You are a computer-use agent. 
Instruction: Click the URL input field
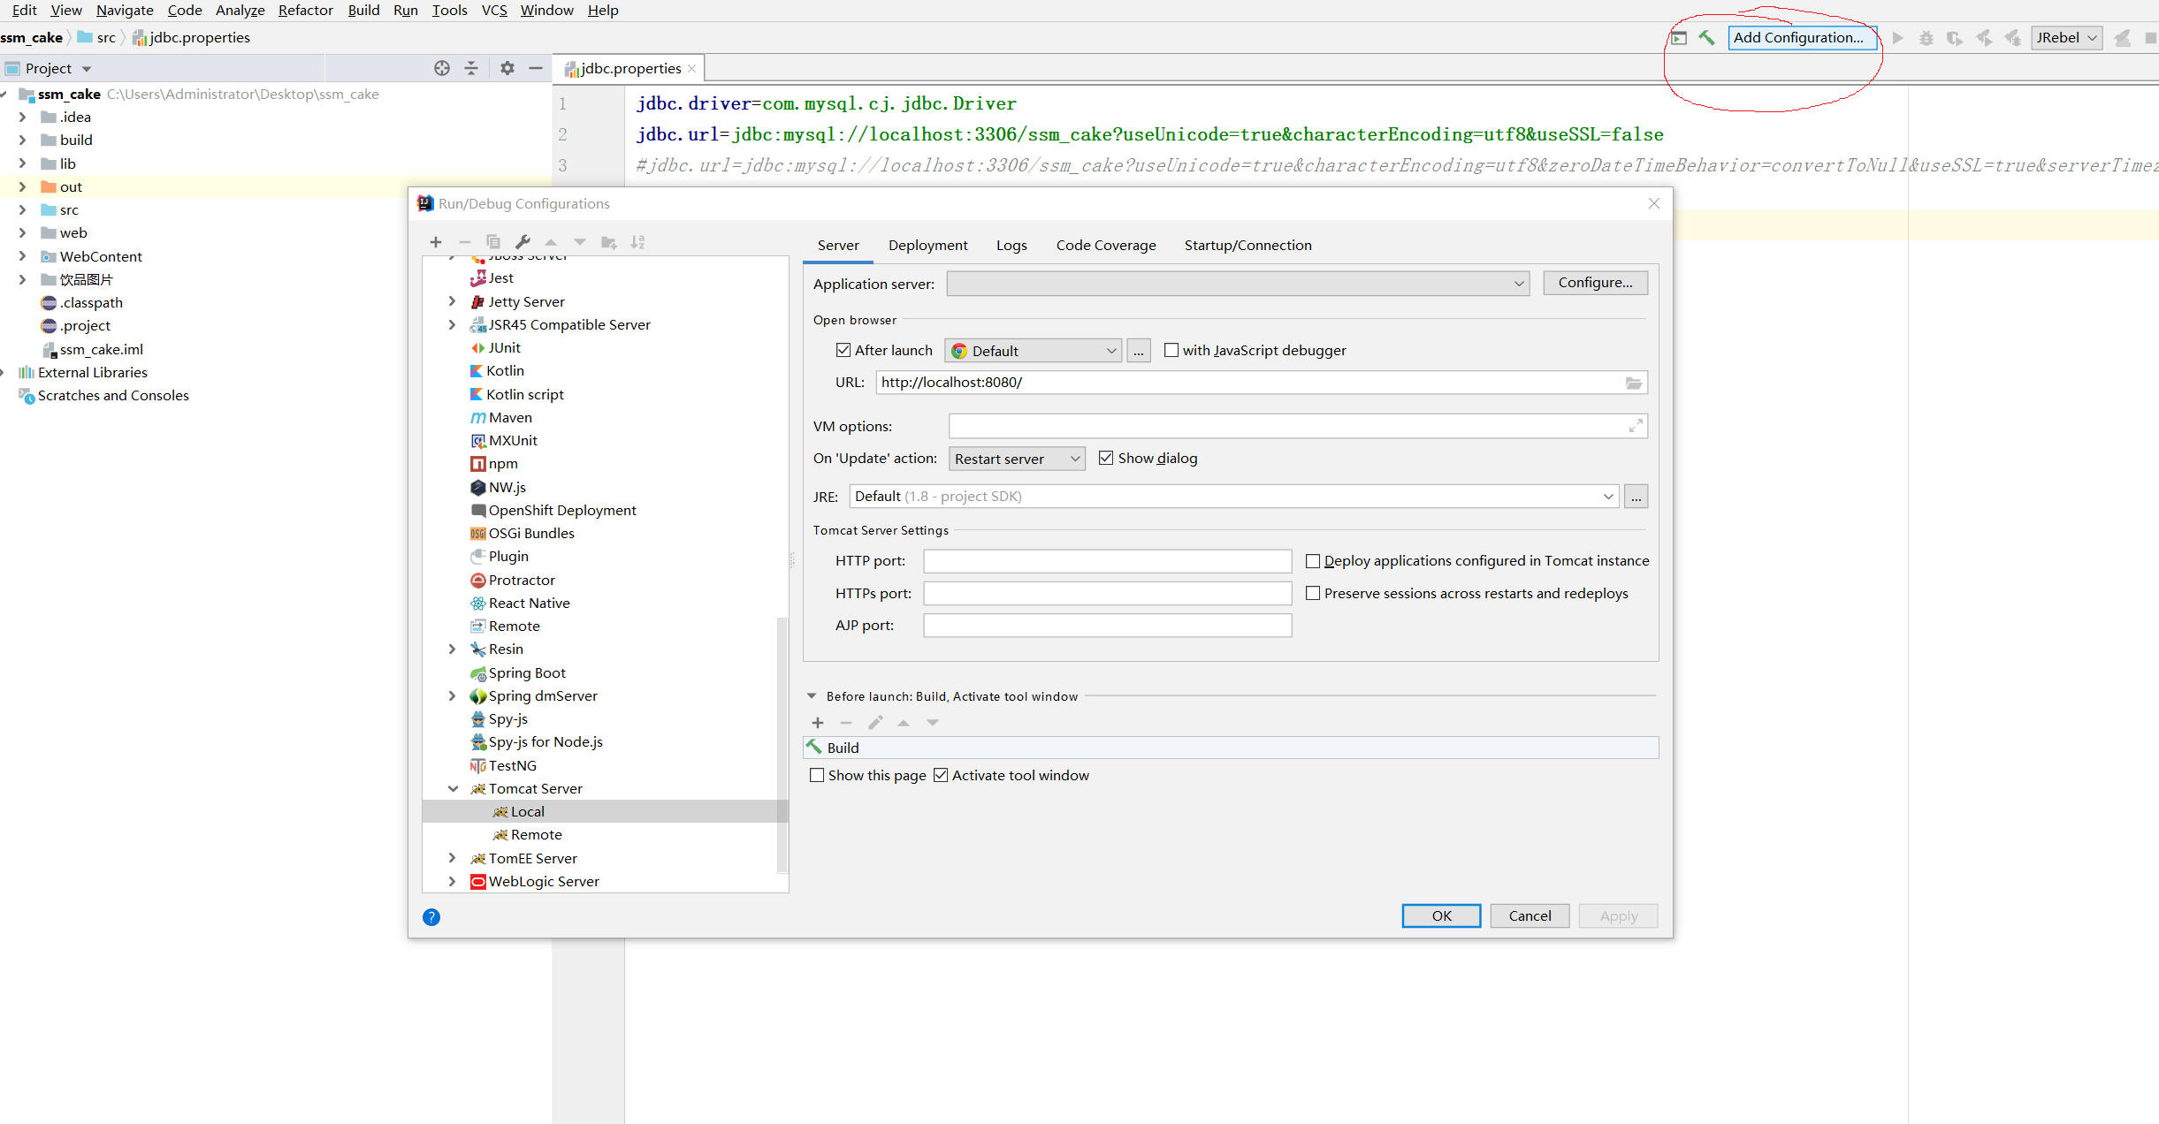pos(1261,383)
